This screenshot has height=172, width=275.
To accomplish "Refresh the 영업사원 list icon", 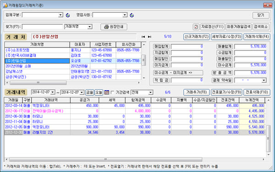I will 132,15.
